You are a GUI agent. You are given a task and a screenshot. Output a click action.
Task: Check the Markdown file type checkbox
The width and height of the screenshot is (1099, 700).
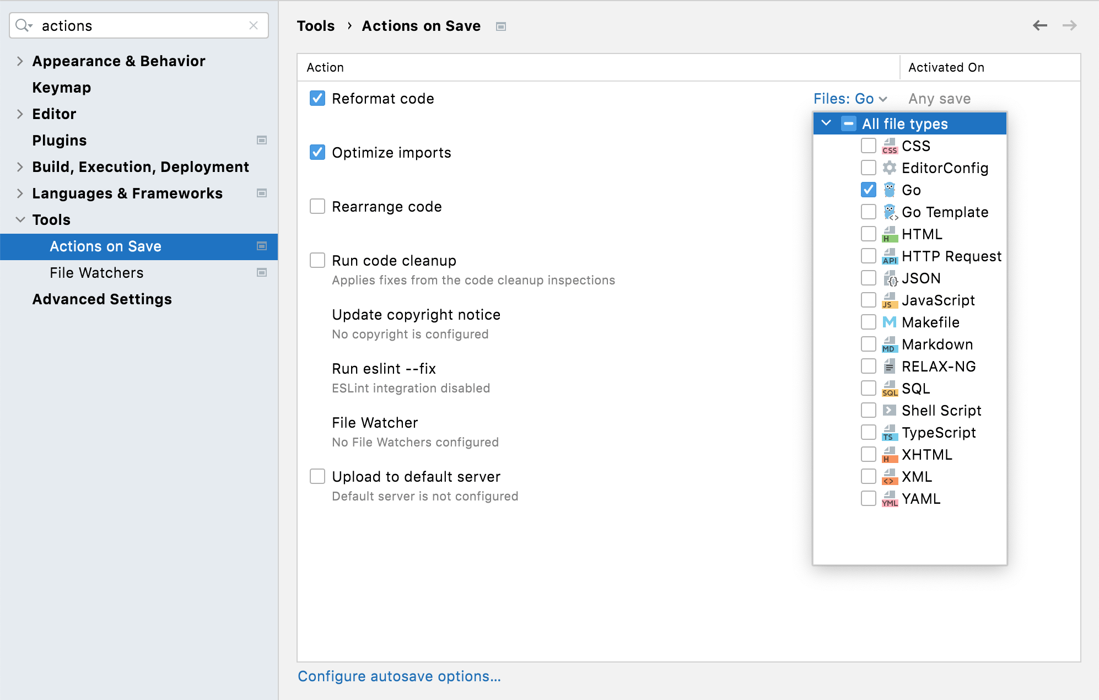(868, 344)
